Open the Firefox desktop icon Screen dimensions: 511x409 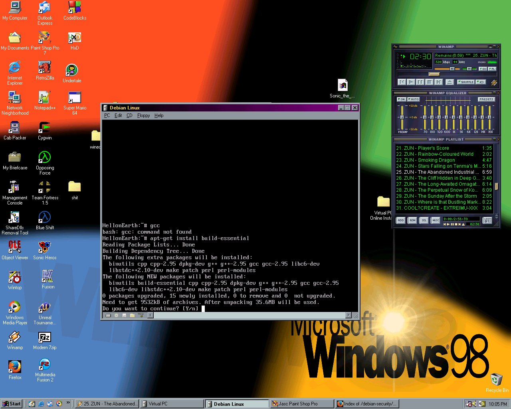tap(15, 369)
